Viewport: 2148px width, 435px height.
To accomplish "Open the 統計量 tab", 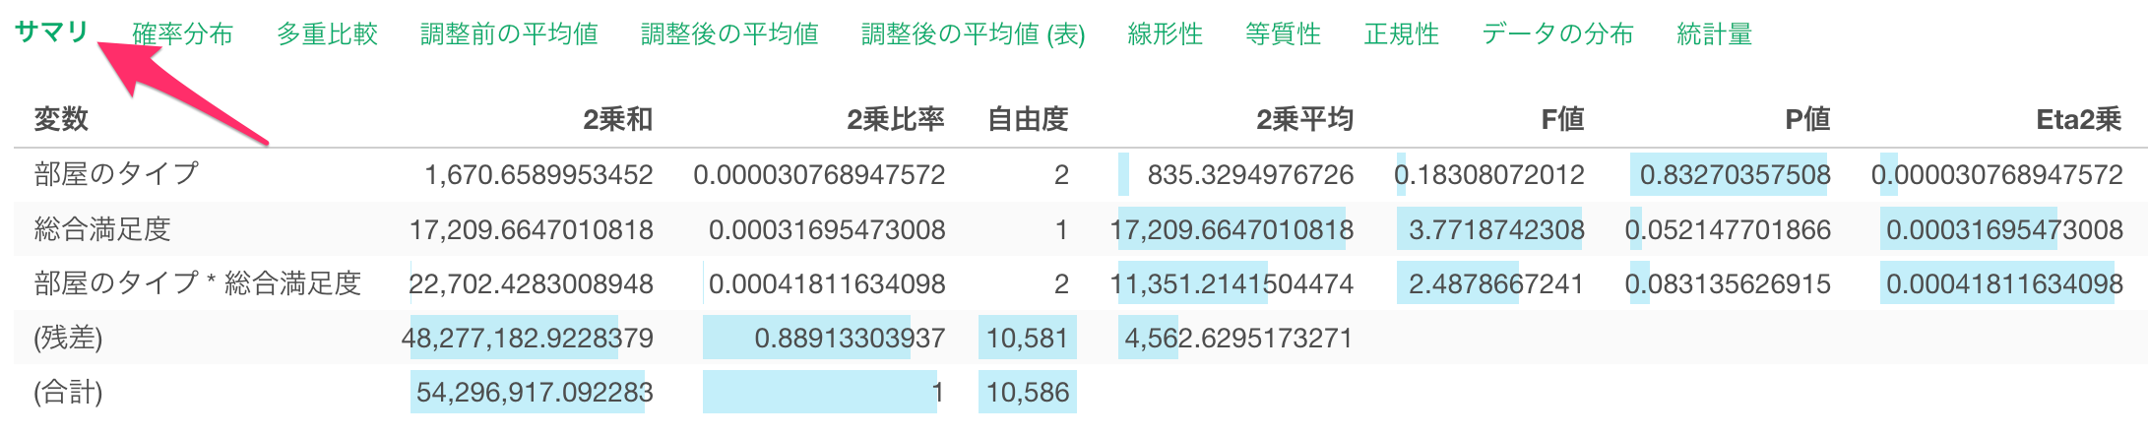I will pos(1714,34).
